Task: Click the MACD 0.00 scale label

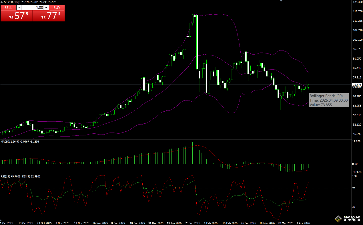Action: pos(355,164)
